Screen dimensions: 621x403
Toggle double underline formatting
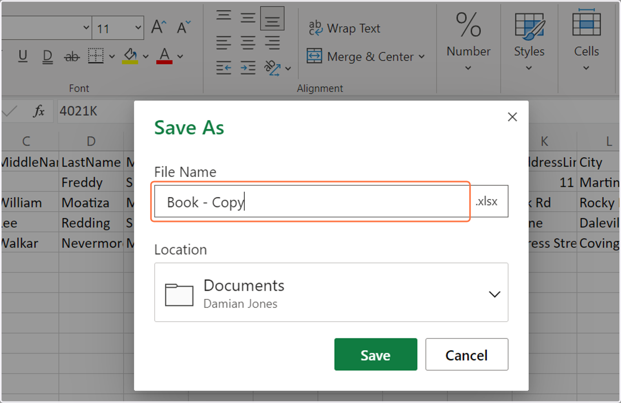pos(48,56)
